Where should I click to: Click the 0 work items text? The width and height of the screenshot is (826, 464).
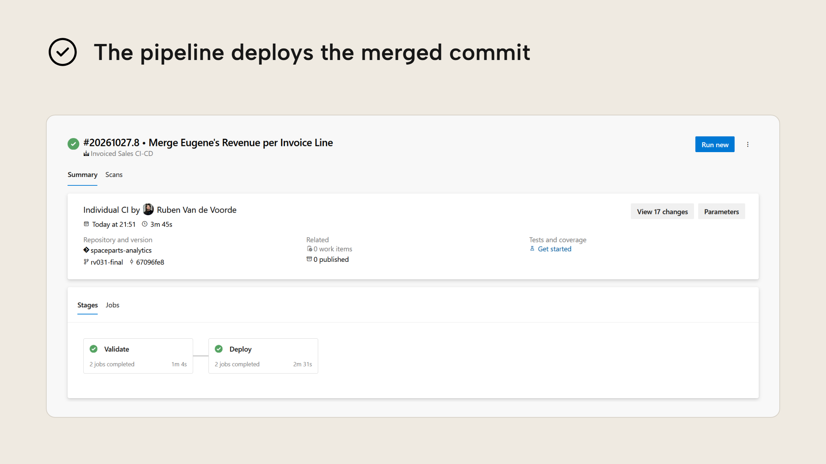point(333,249)
